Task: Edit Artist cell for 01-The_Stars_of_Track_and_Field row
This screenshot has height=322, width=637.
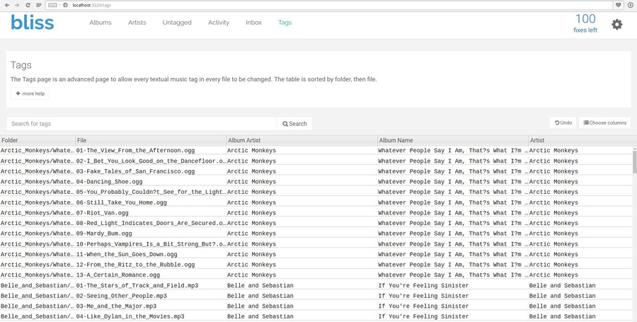Action: point(581,285)
